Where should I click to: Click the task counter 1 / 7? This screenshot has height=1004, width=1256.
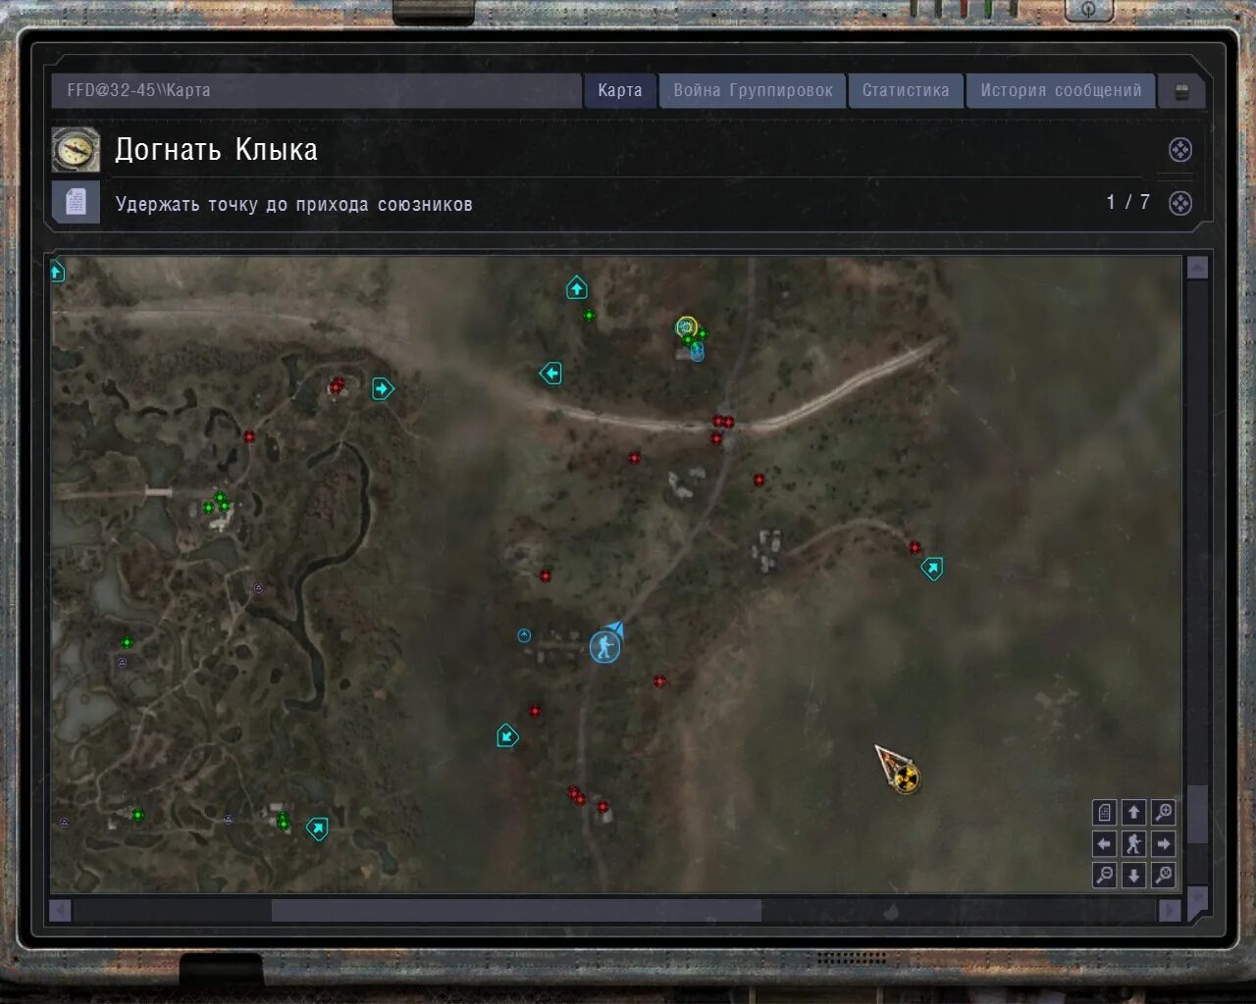1127,202
